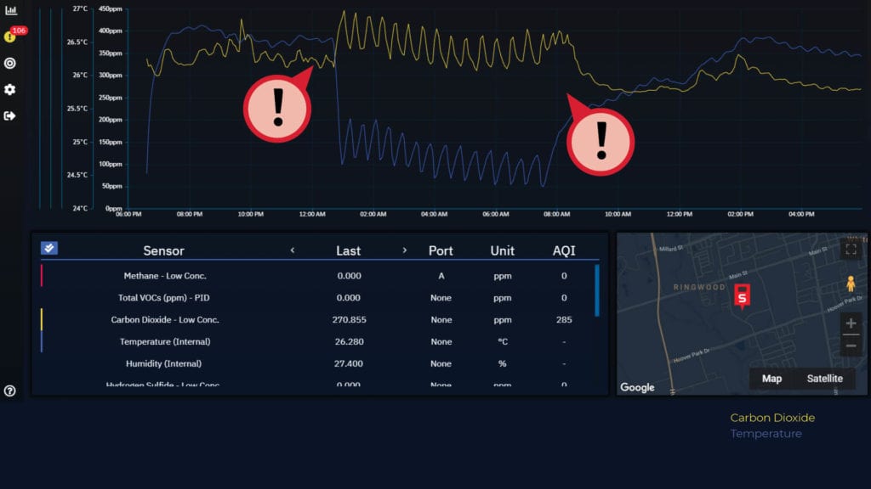Switch to Map view on the map widget
This screenshot has height=489, width=871.
pos(771,379)
